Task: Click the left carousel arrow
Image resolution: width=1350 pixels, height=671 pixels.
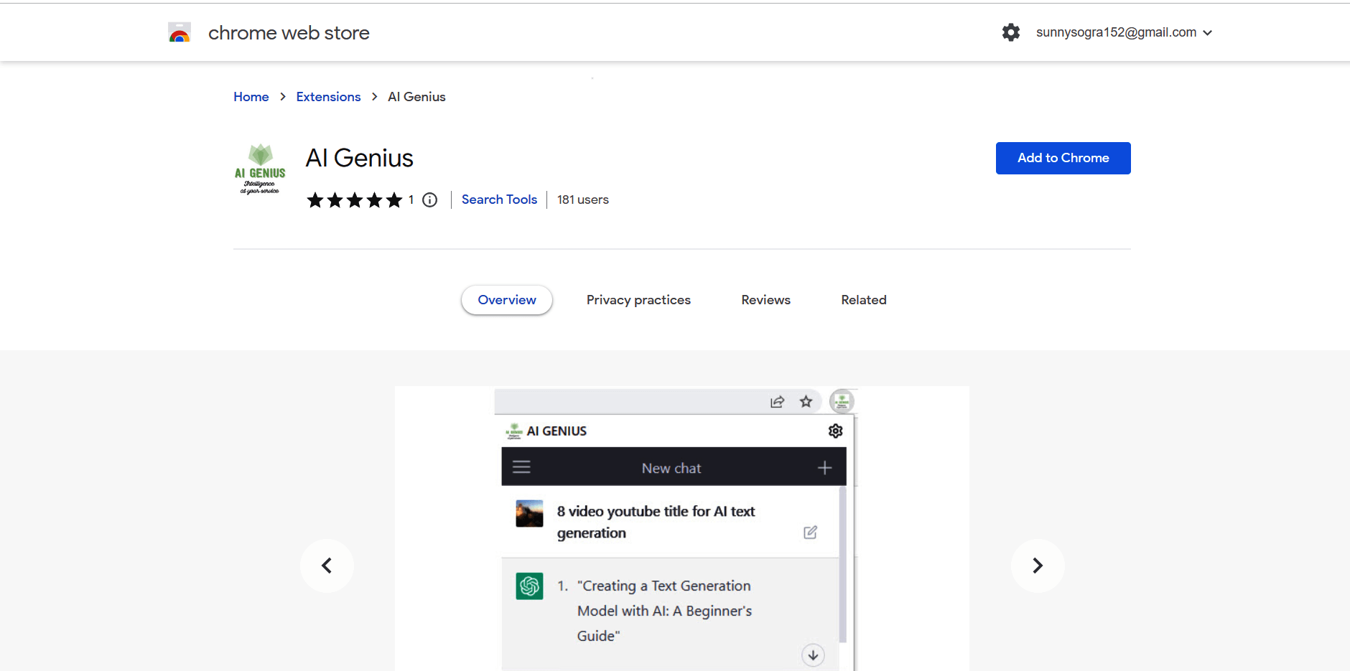Action: [x=327, y=566]
